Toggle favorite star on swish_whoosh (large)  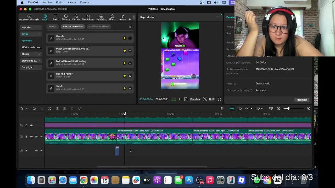pos(125,51)
